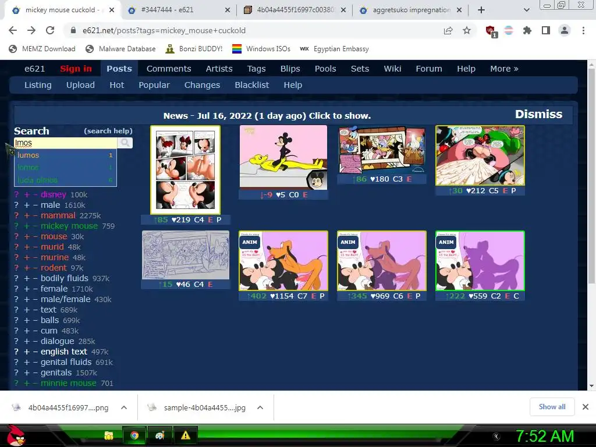Switch to the 4b04a4455f16997c00380 tab
This screenshot has height=447, width=596.
295,10
